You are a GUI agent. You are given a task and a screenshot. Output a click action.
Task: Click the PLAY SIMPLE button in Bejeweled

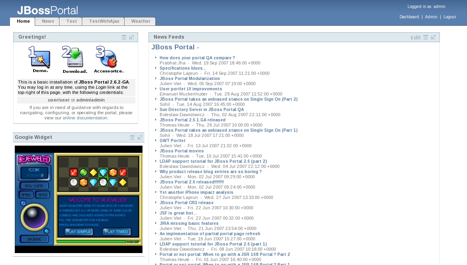click(79, 232)
